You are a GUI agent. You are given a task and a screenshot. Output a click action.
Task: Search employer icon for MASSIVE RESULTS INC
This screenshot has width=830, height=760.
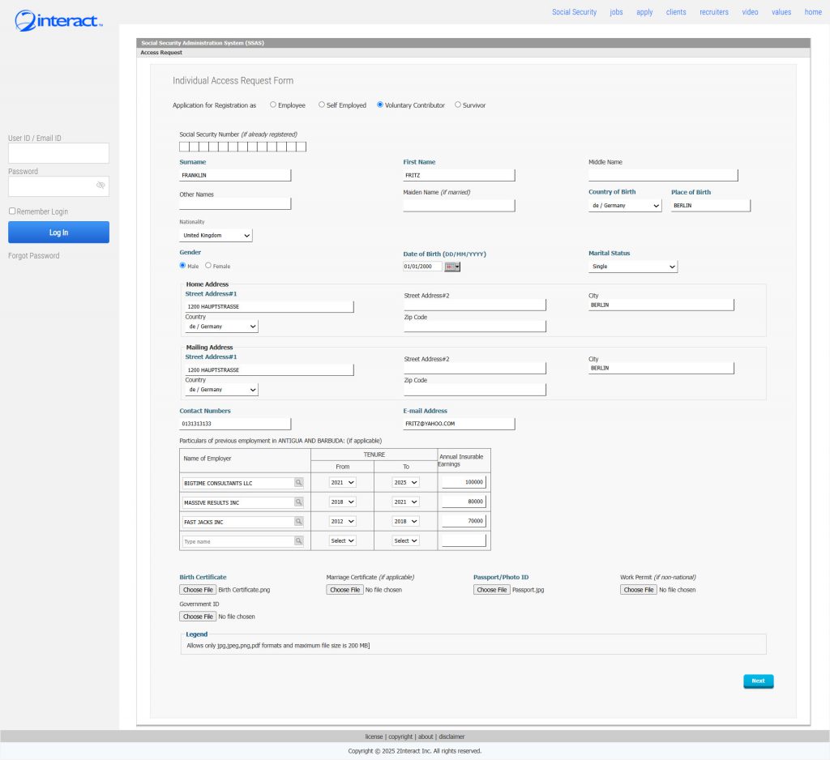tap(298, 502)
